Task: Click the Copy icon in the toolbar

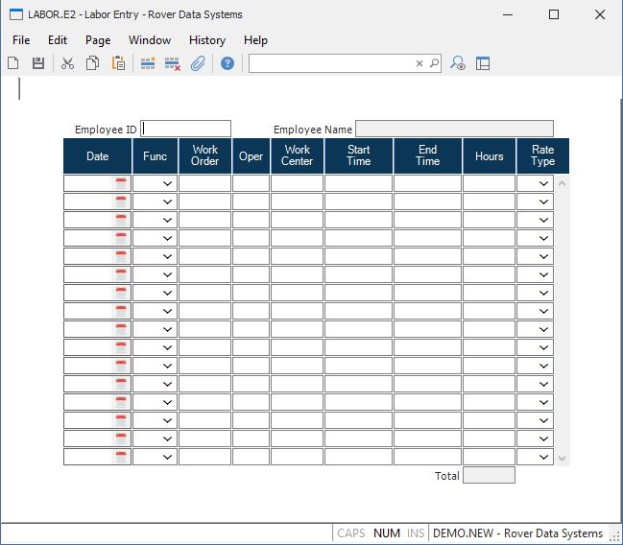Action: [x=93, y=63]
